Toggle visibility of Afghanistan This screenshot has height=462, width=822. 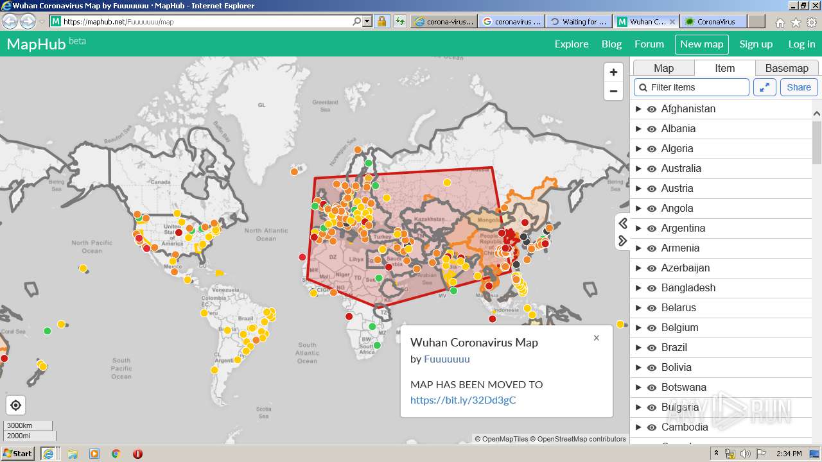click(x=652, y=109)
